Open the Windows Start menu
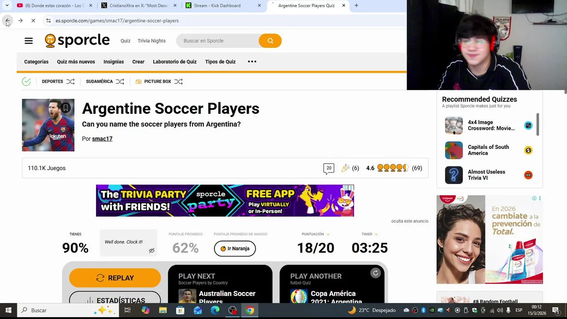Image resolution: width=567 pixels, height=319 pixels. pos(8,310)
